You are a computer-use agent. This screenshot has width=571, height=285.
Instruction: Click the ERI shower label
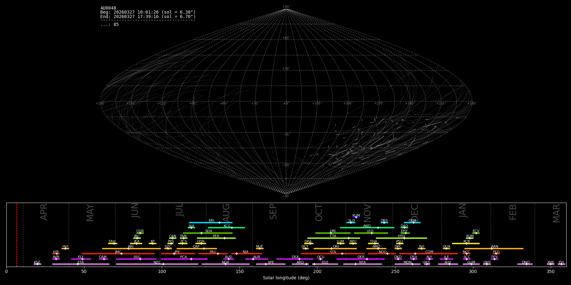211,221
